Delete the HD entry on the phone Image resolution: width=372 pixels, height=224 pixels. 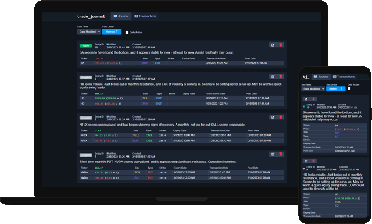coord(313,161)
